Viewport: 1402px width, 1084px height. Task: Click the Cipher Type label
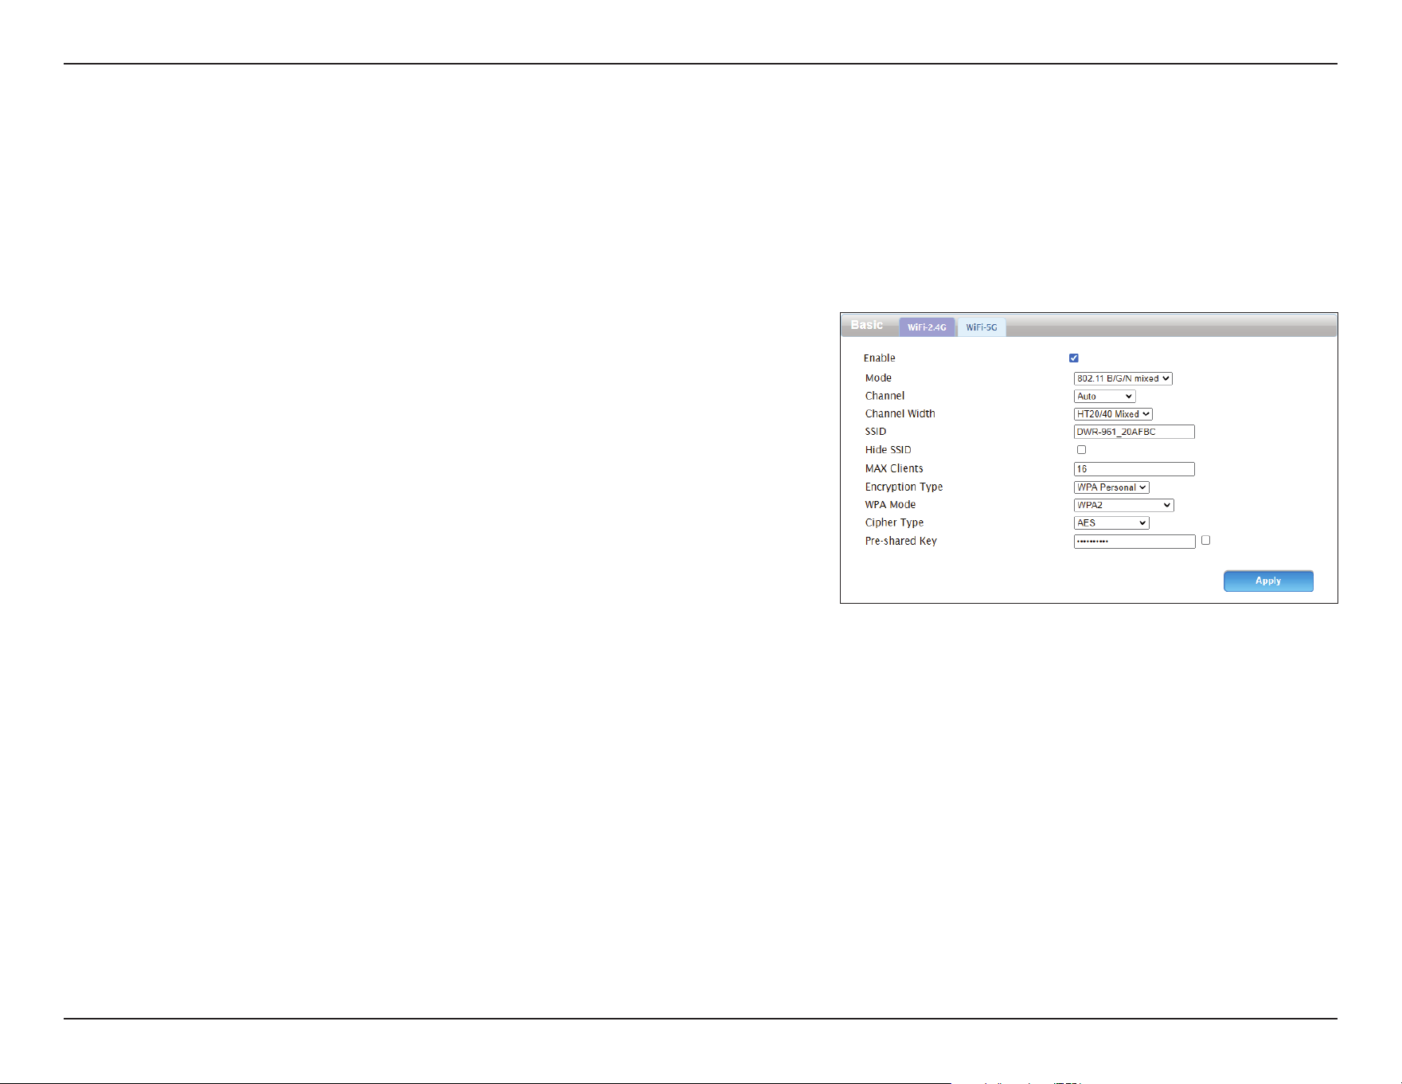click(894, 523)
